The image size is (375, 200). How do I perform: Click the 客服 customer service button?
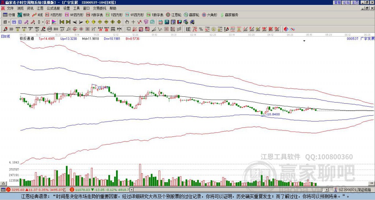[337, 3]
